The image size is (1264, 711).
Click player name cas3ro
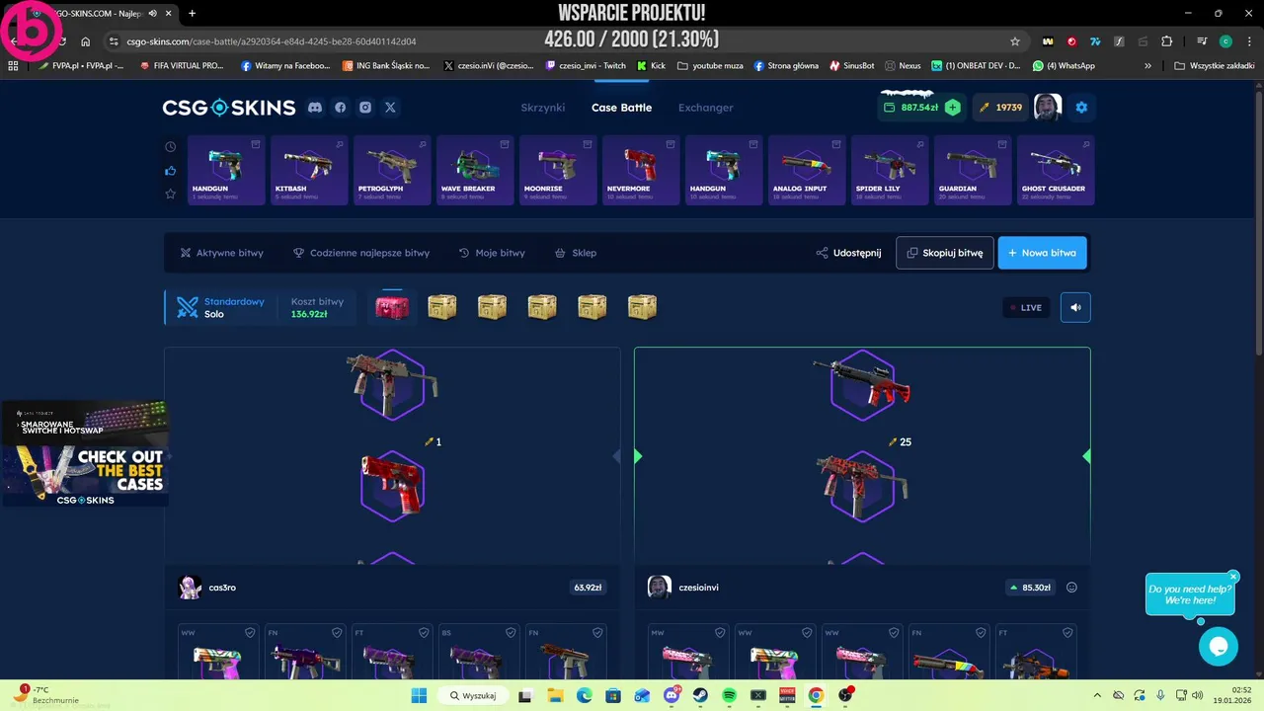pos(222,588)
